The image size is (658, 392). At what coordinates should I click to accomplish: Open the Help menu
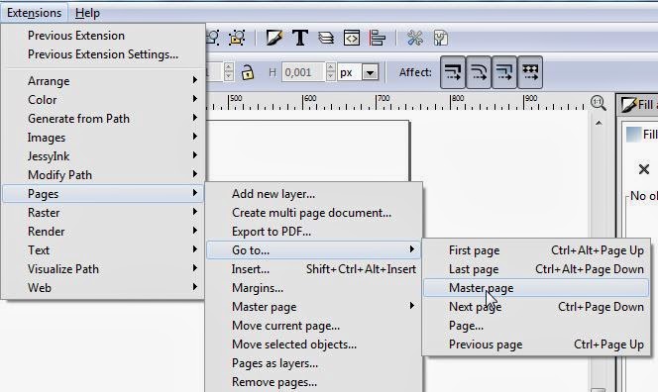pos(87,13)
